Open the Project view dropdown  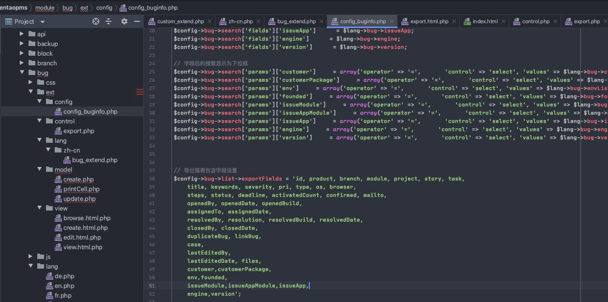click(x=43, y=22)
